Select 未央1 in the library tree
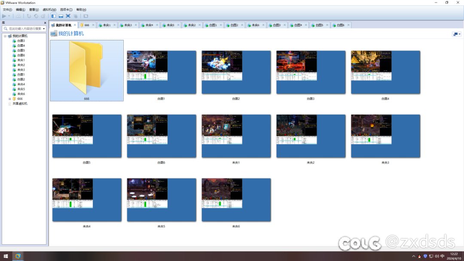 21,60
